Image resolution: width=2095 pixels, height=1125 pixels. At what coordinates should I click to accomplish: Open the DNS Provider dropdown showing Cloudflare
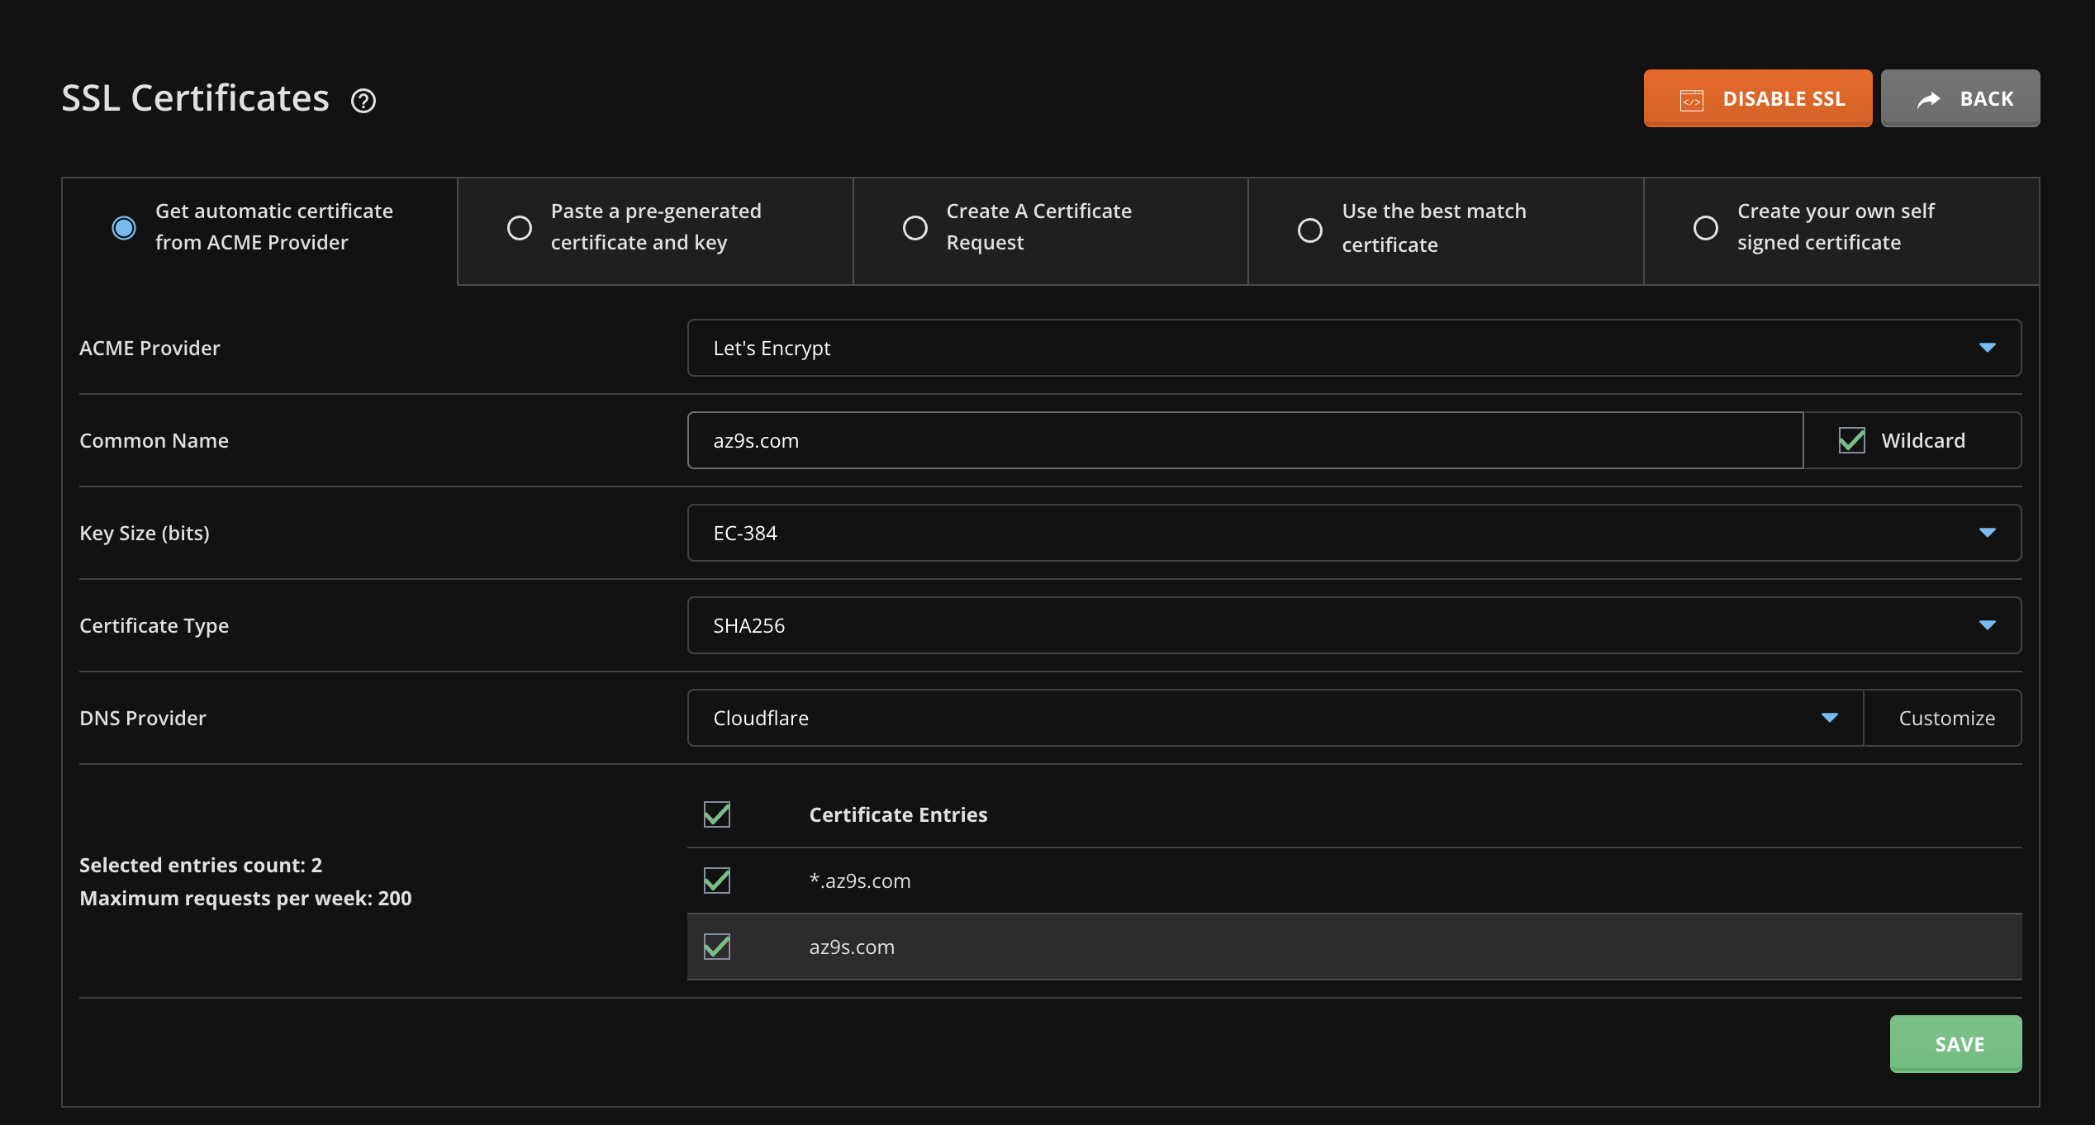coord(1275,718)
